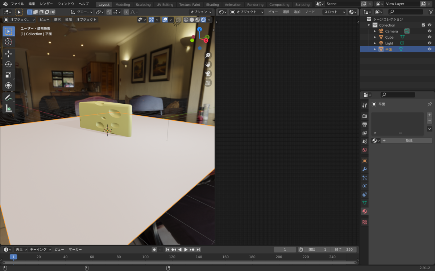Select the Cursor tool in viewport toolbar
Viewport: 435px width, 271px height.
(x=8, y=42)
